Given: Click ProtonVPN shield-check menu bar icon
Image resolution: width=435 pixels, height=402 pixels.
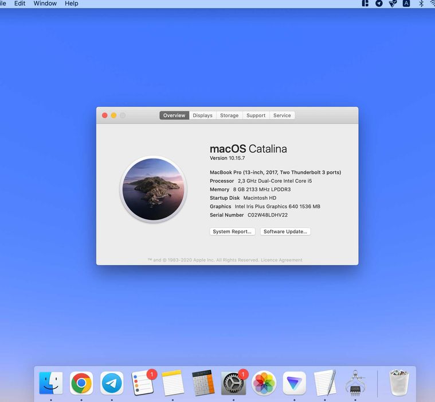Looking at the screenshot, I should tap(393, 3).
